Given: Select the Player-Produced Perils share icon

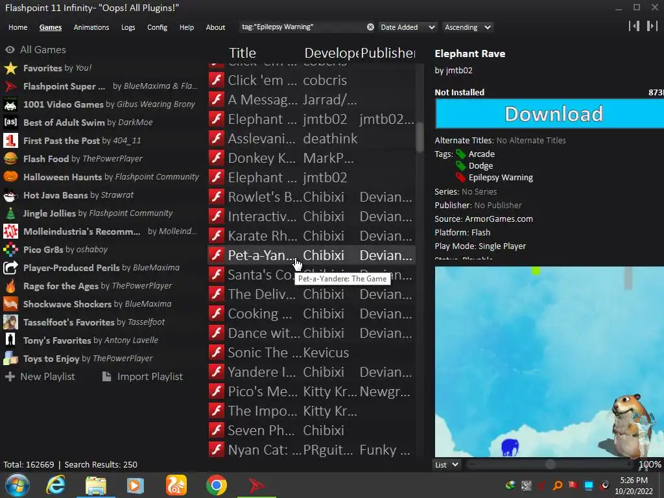Looking at the screenshot, I should coord(10,268).
